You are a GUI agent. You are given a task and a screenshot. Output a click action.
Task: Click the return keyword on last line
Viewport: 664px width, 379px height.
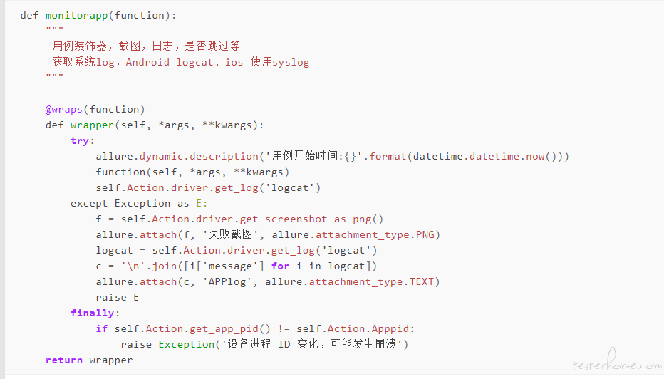[x=64, y=360]
